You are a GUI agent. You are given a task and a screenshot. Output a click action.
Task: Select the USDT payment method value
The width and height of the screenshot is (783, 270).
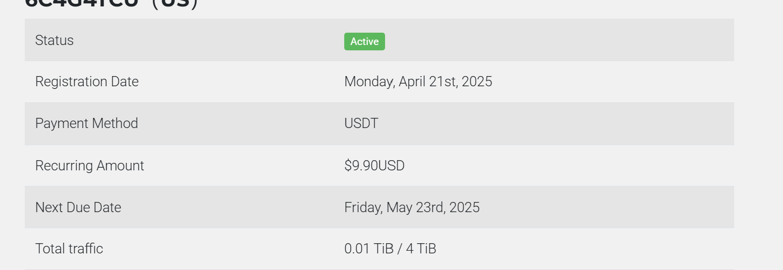point(361,123)
